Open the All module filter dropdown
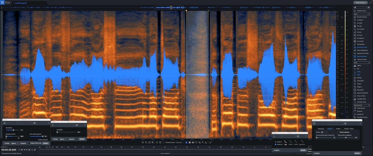This screenshot has height=156, width=373. [x=360, y=7]
